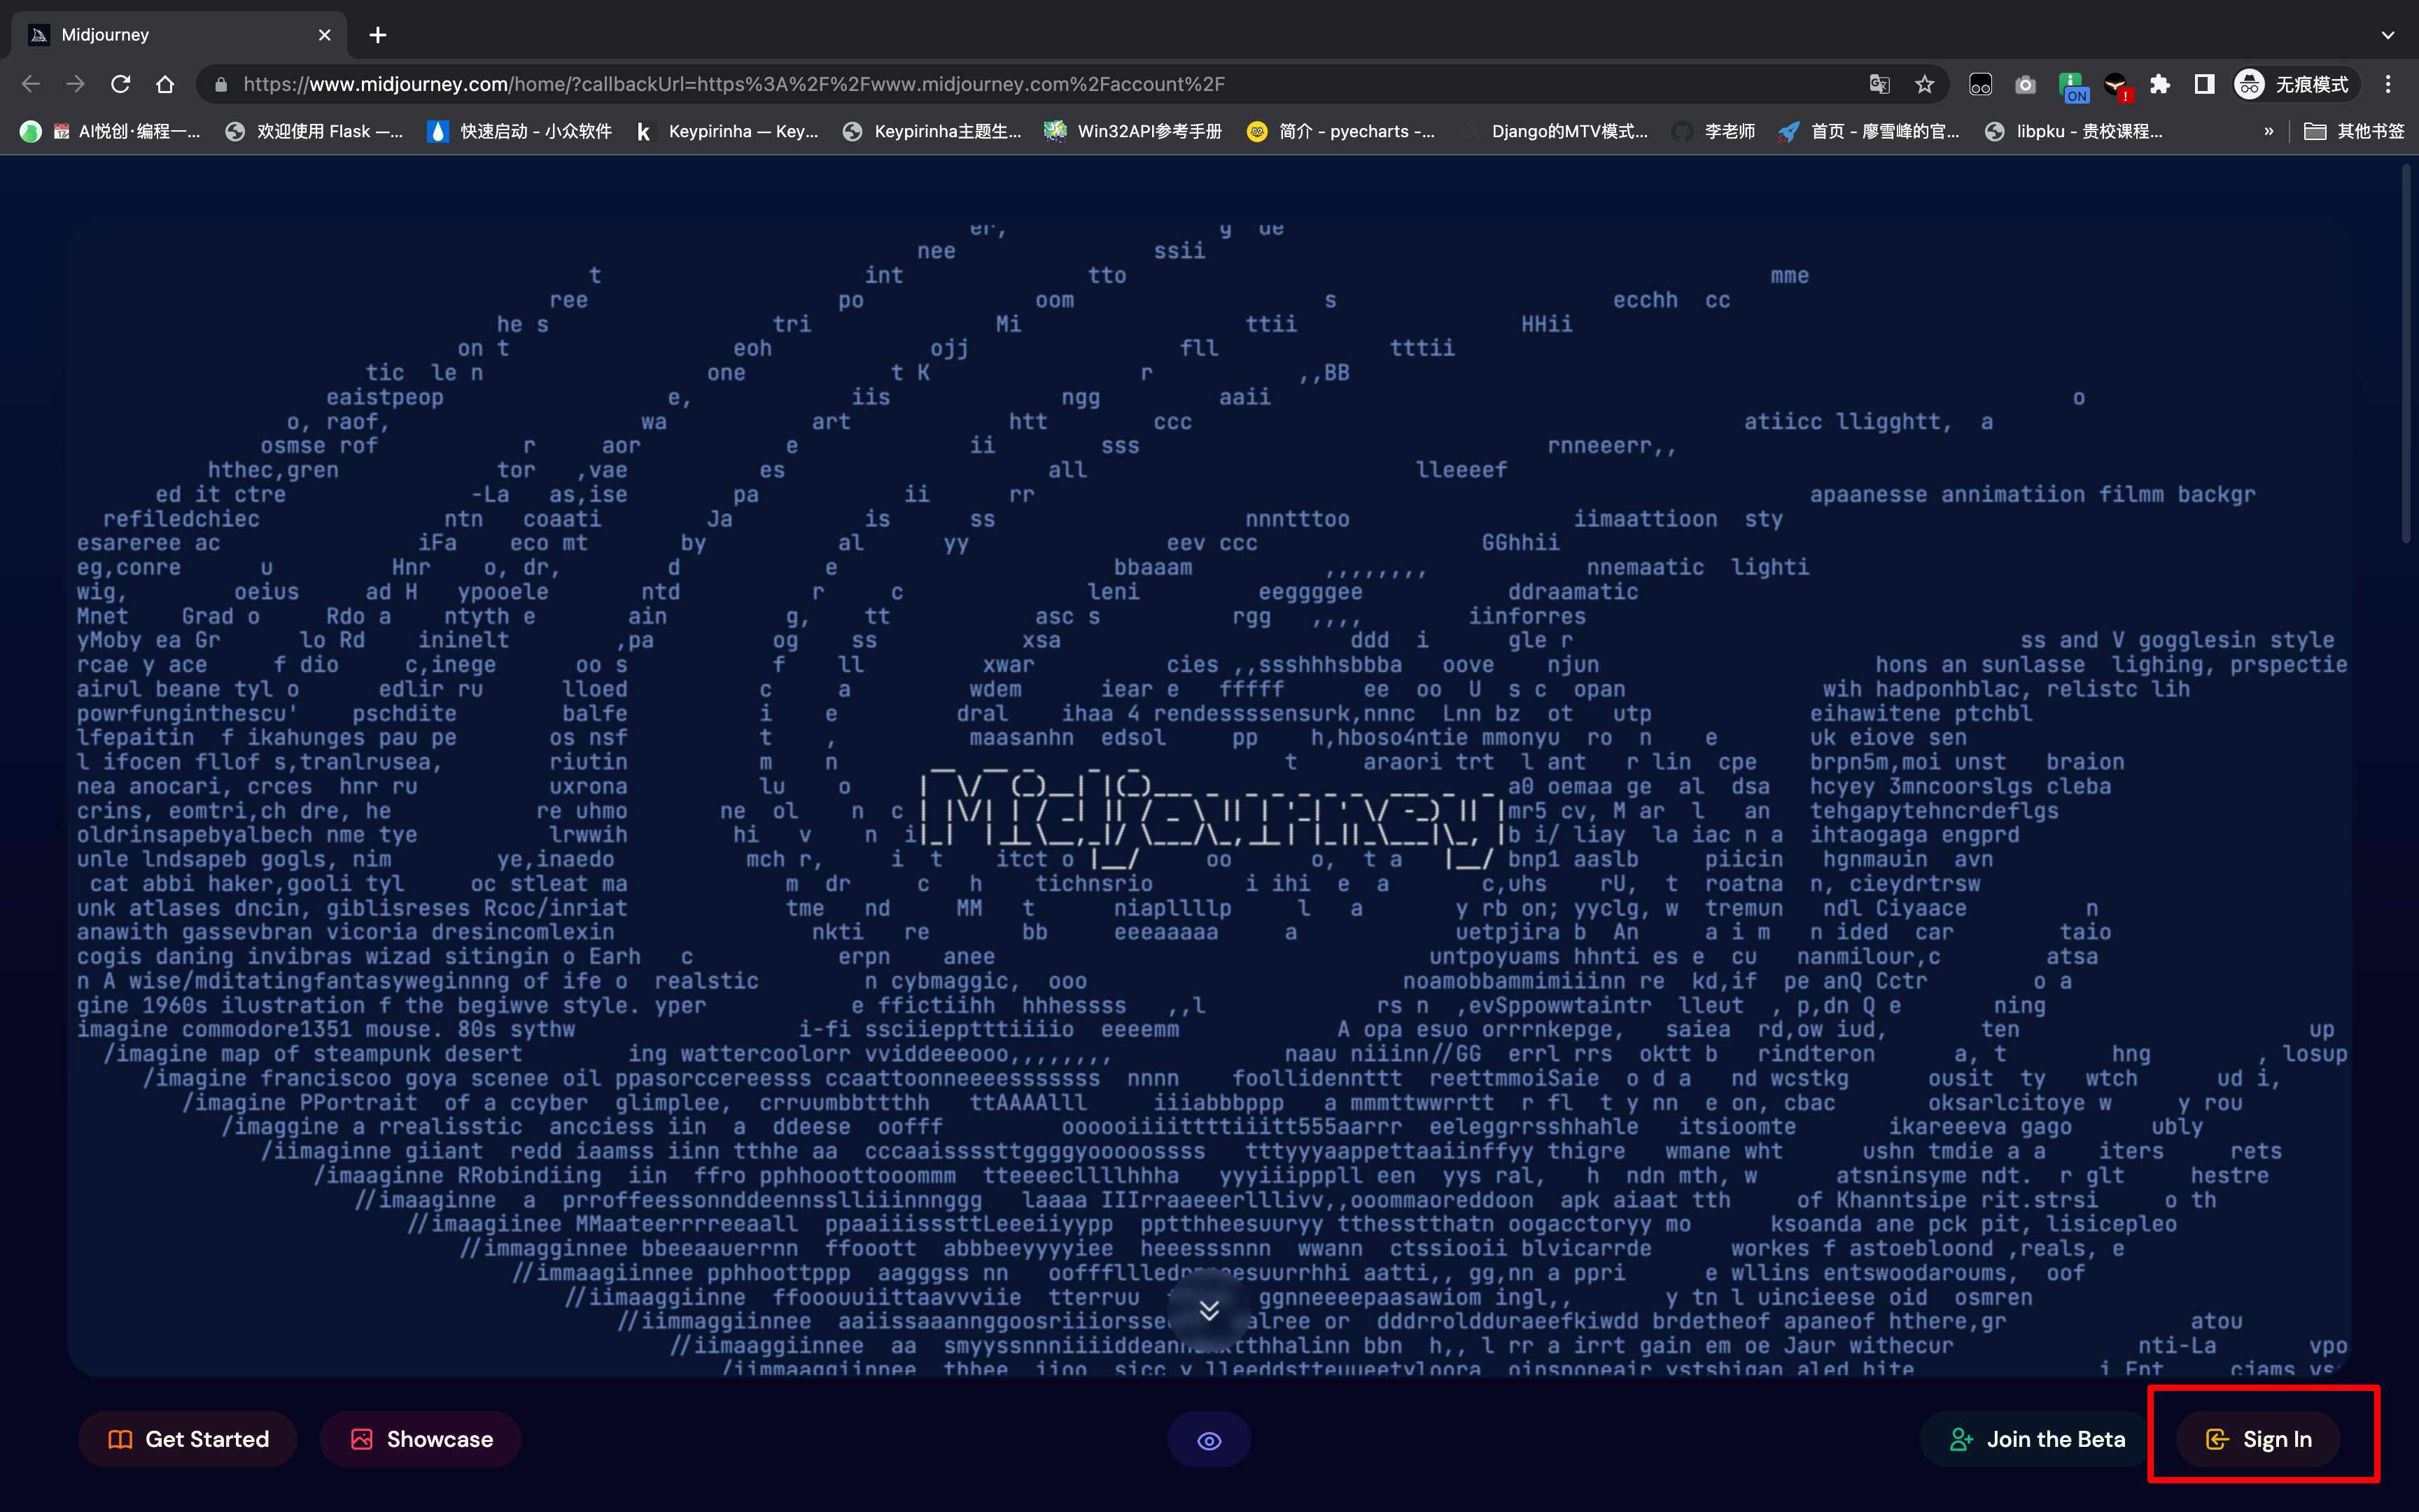Toggle the eye visibility button
The image size is (2419, 1512).
1209,1440
